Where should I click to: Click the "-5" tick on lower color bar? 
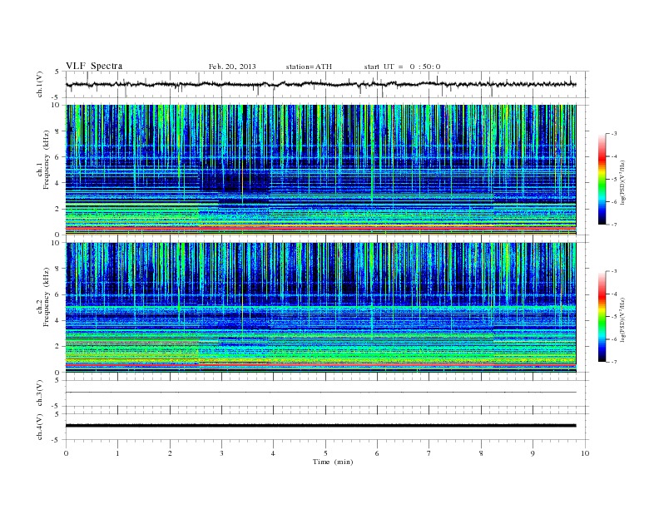[x=614, y=317]
